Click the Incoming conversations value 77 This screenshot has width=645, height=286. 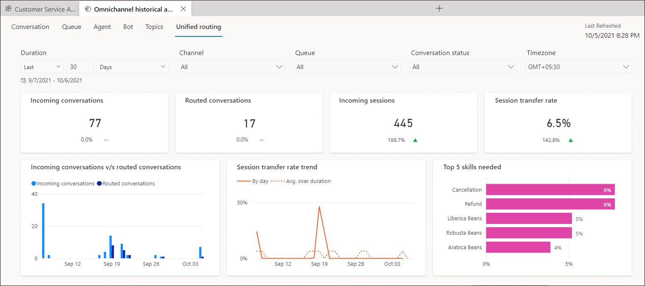pos(95,123)
